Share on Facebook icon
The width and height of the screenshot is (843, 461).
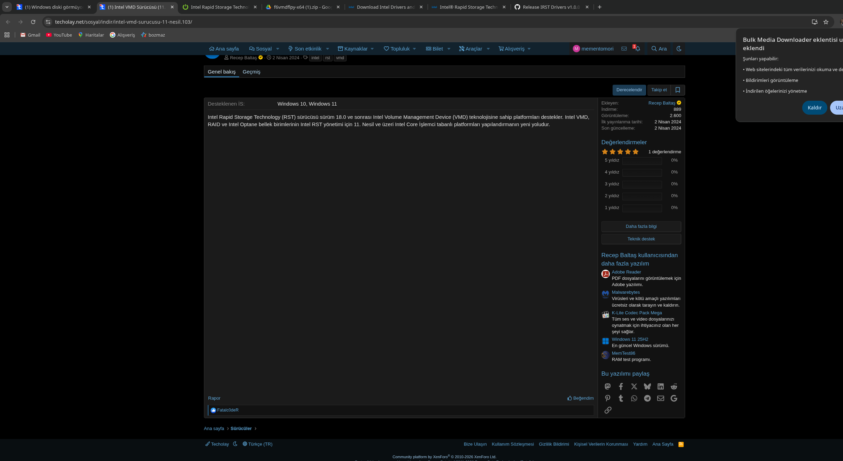621,387
